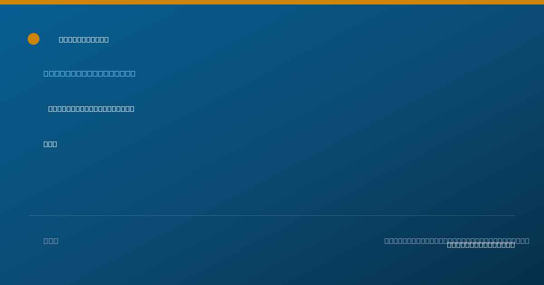
Task: Click the middle of the white subtitle line
Action: point(91,109)
